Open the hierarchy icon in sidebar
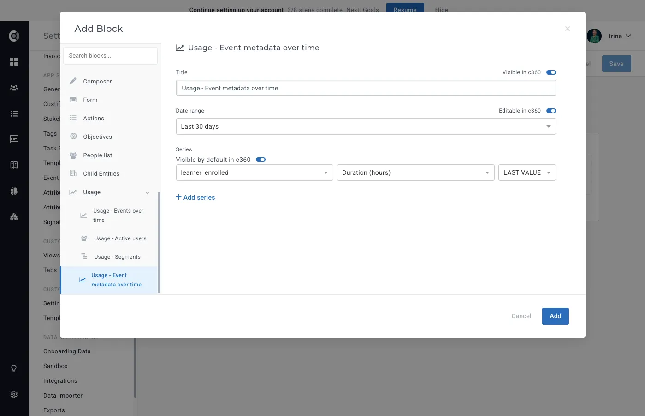This screenshot has width=645, height=416. (14, 217)
